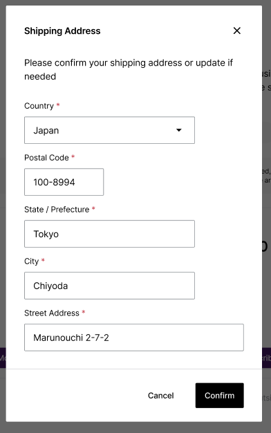Edit the Street Address field Marunouchi 2-7-2

[x=134, y=338]
